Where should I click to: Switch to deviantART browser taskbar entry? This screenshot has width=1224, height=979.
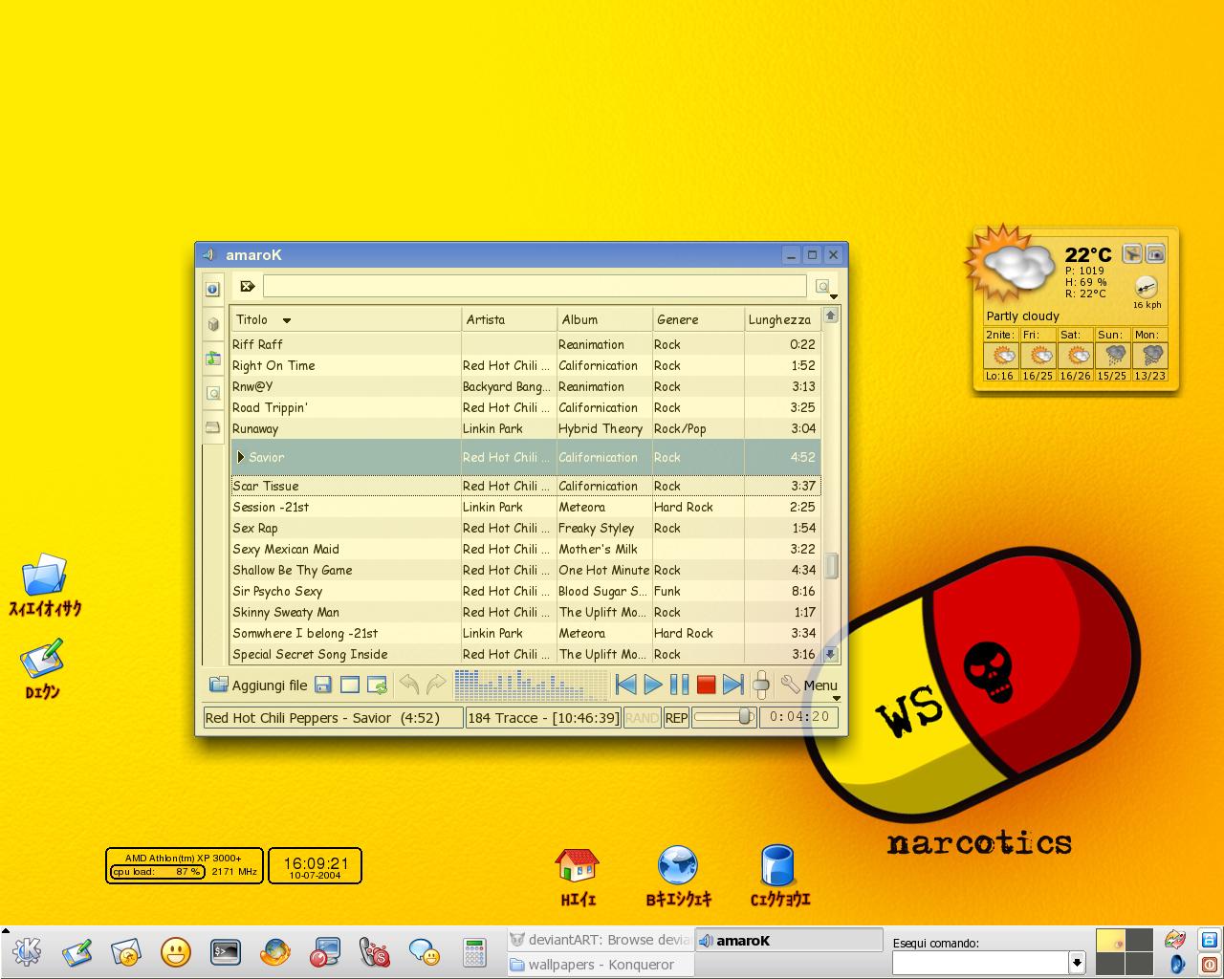coord(600,940)
